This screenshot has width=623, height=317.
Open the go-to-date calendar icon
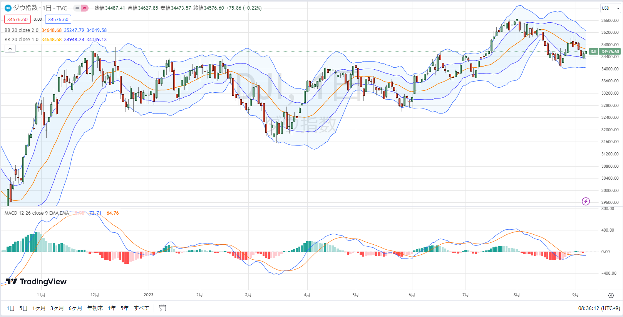click(162, 308)
